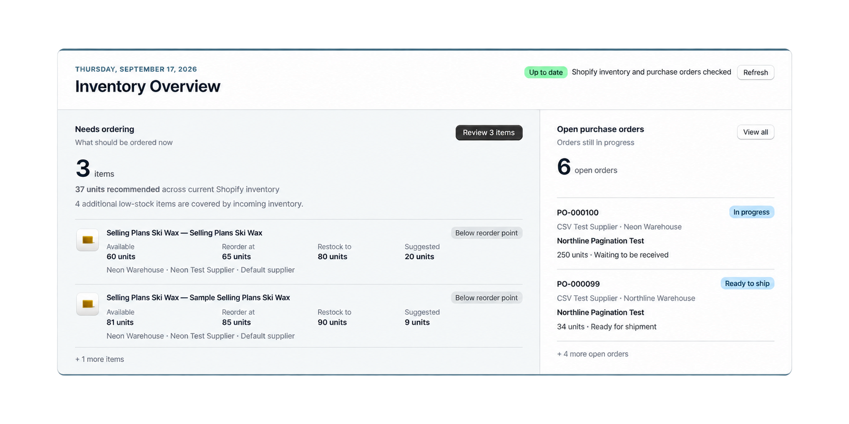Viewport: 849px width, 424px height.
Task: Open thumbnail of Sample Selling Plans Ski Wax
Action: (x=88, y=304)
